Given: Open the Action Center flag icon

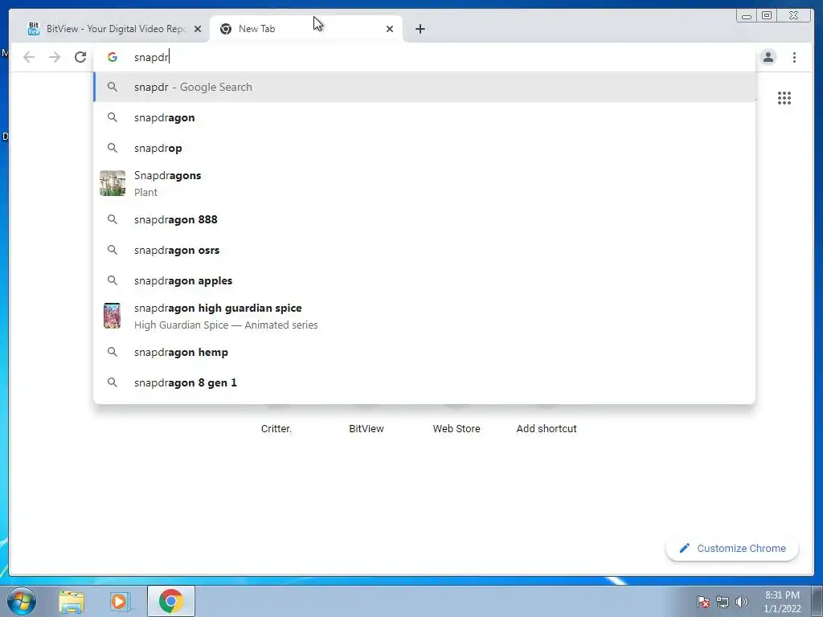Looking at the screenshot, I should tap(703, 602).
